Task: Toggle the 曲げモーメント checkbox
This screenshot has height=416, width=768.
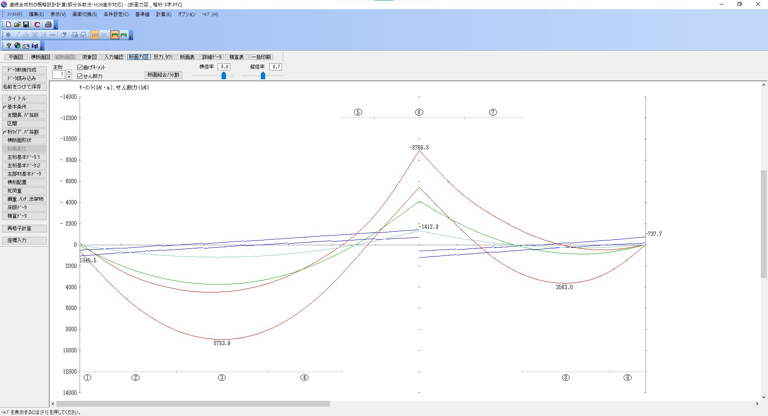Action: 80,67
